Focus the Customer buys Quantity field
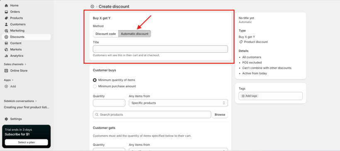The width and height of the screenshot is (340, 151). pos(109,103)
